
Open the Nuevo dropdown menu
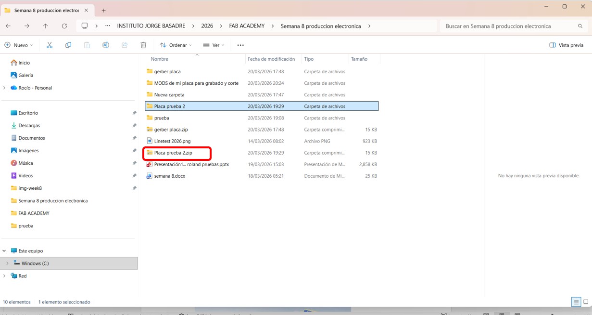click(x=19, y=45)
